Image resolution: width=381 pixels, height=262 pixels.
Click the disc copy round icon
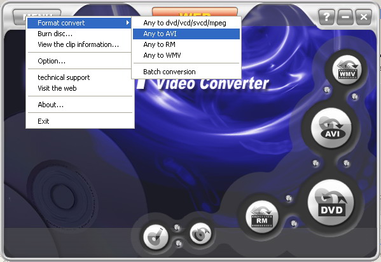point(200,233)
